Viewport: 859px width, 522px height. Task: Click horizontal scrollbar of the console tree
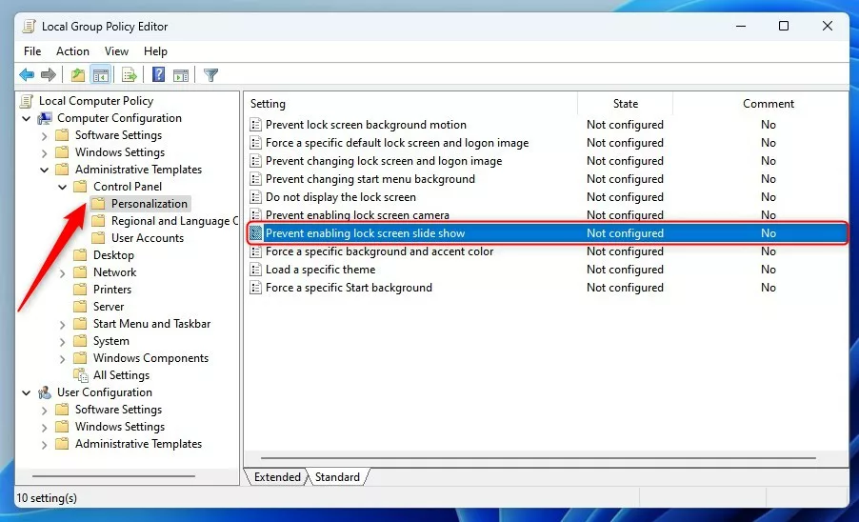click(x=113, y=476)
